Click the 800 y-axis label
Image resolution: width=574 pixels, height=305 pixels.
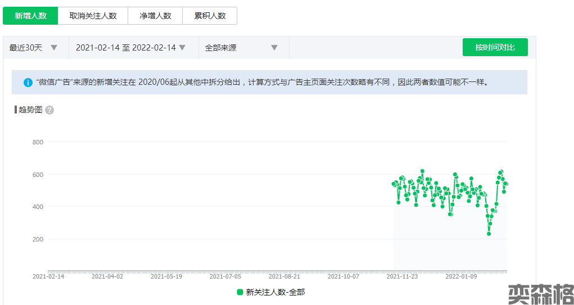coord(38,142)
